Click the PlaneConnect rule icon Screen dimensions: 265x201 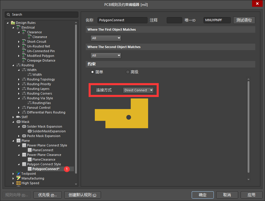29,150
